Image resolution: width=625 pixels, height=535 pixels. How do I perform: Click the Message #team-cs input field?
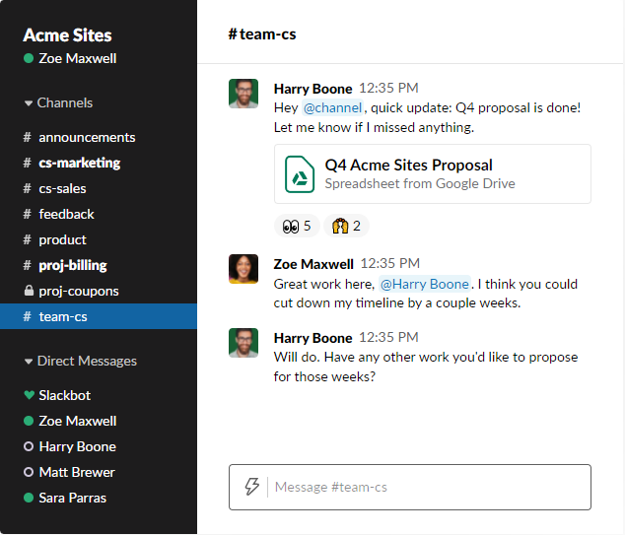[410, 487]
